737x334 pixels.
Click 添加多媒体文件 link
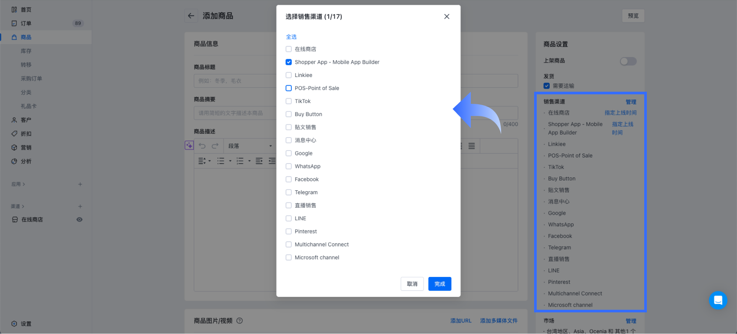(499, 321)
